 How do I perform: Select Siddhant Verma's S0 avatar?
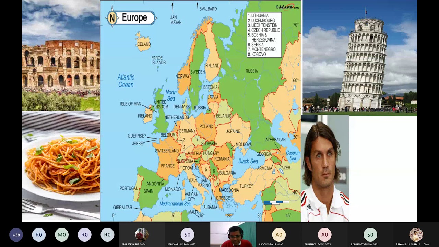370,235
